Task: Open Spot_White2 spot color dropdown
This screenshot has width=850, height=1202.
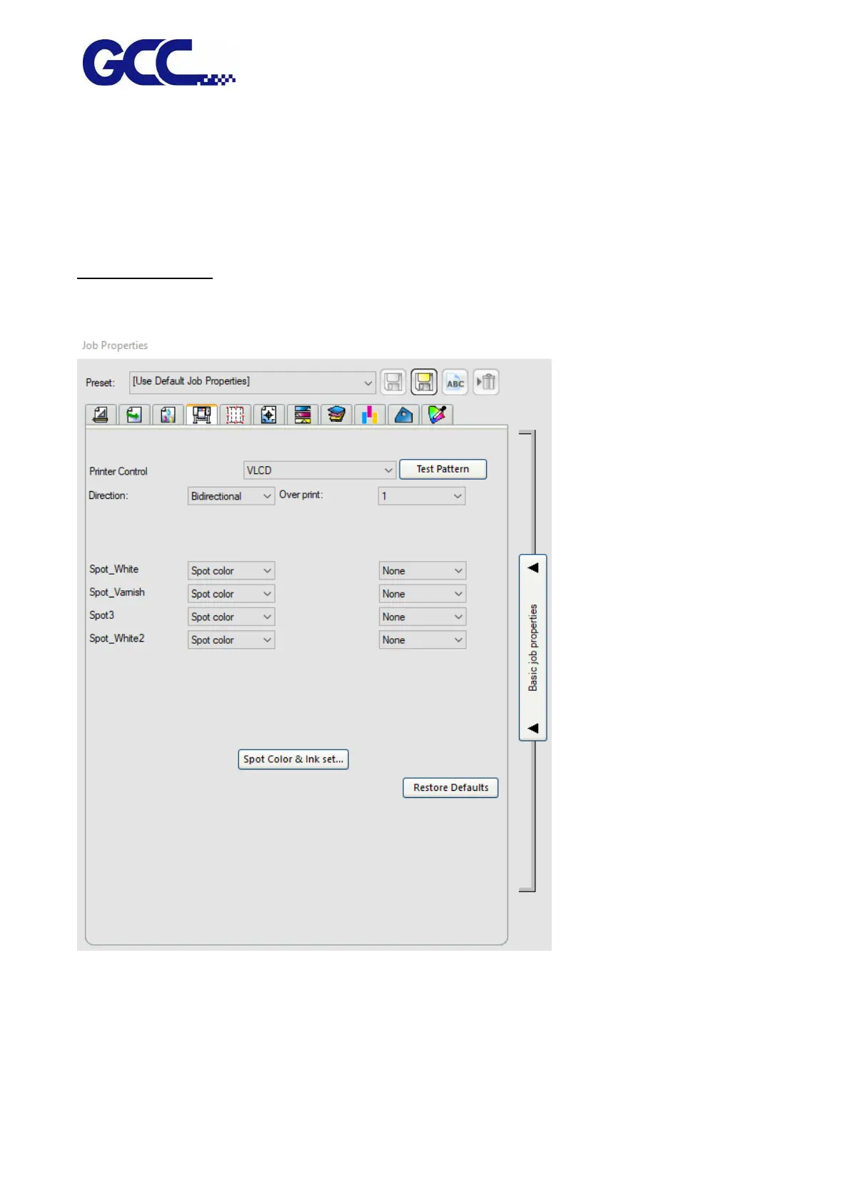Action: [231, 640]
